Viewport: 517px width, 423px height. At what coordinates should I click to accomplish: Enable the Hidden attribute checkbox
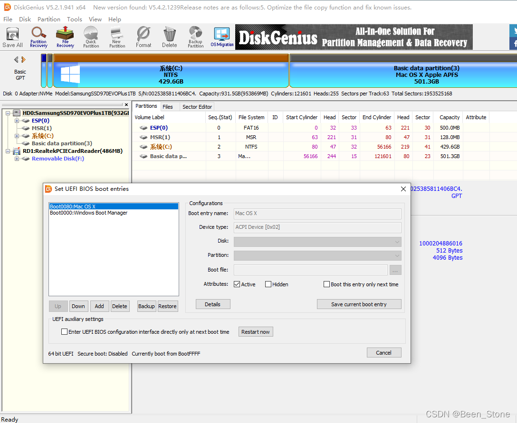pos(268,284)
